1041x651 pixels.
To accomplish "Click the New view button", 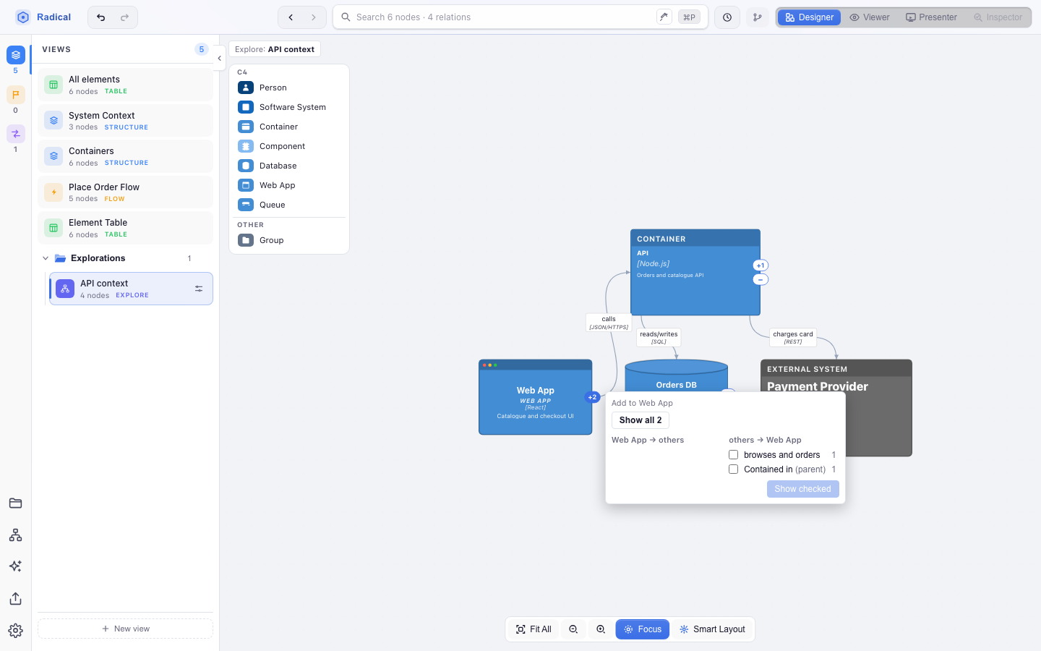I will pos(125,629).
